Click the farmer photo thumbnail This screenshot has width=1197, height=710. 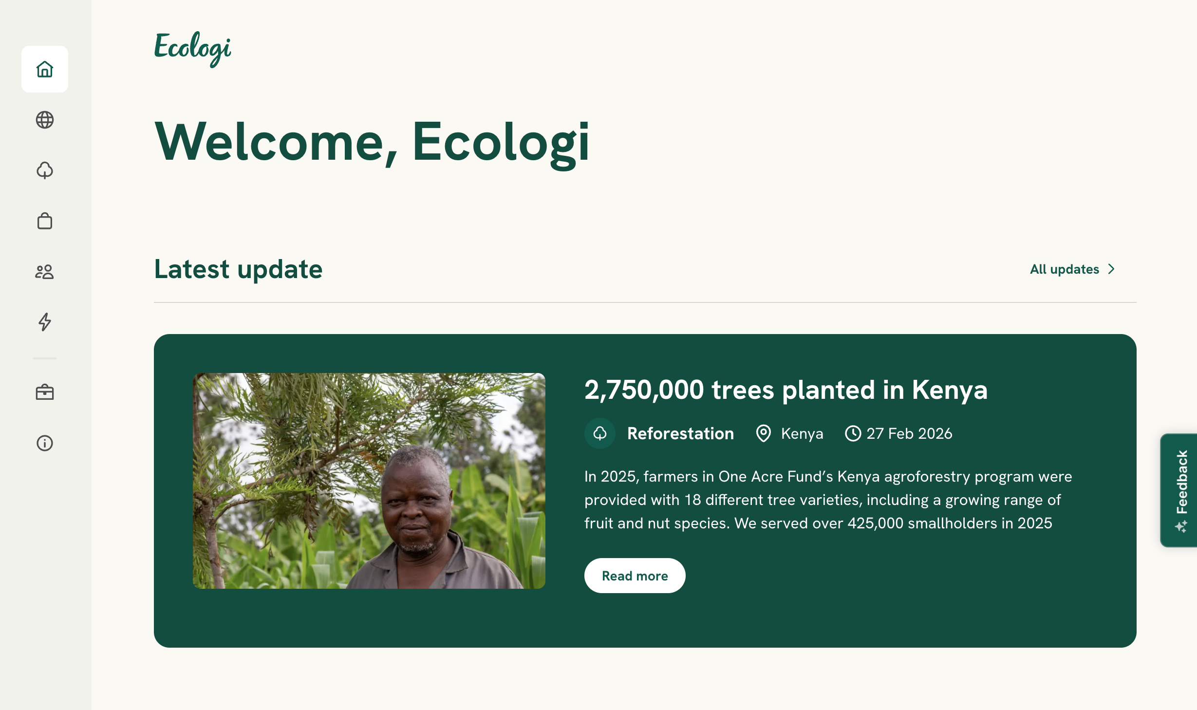tap(369, 481)
